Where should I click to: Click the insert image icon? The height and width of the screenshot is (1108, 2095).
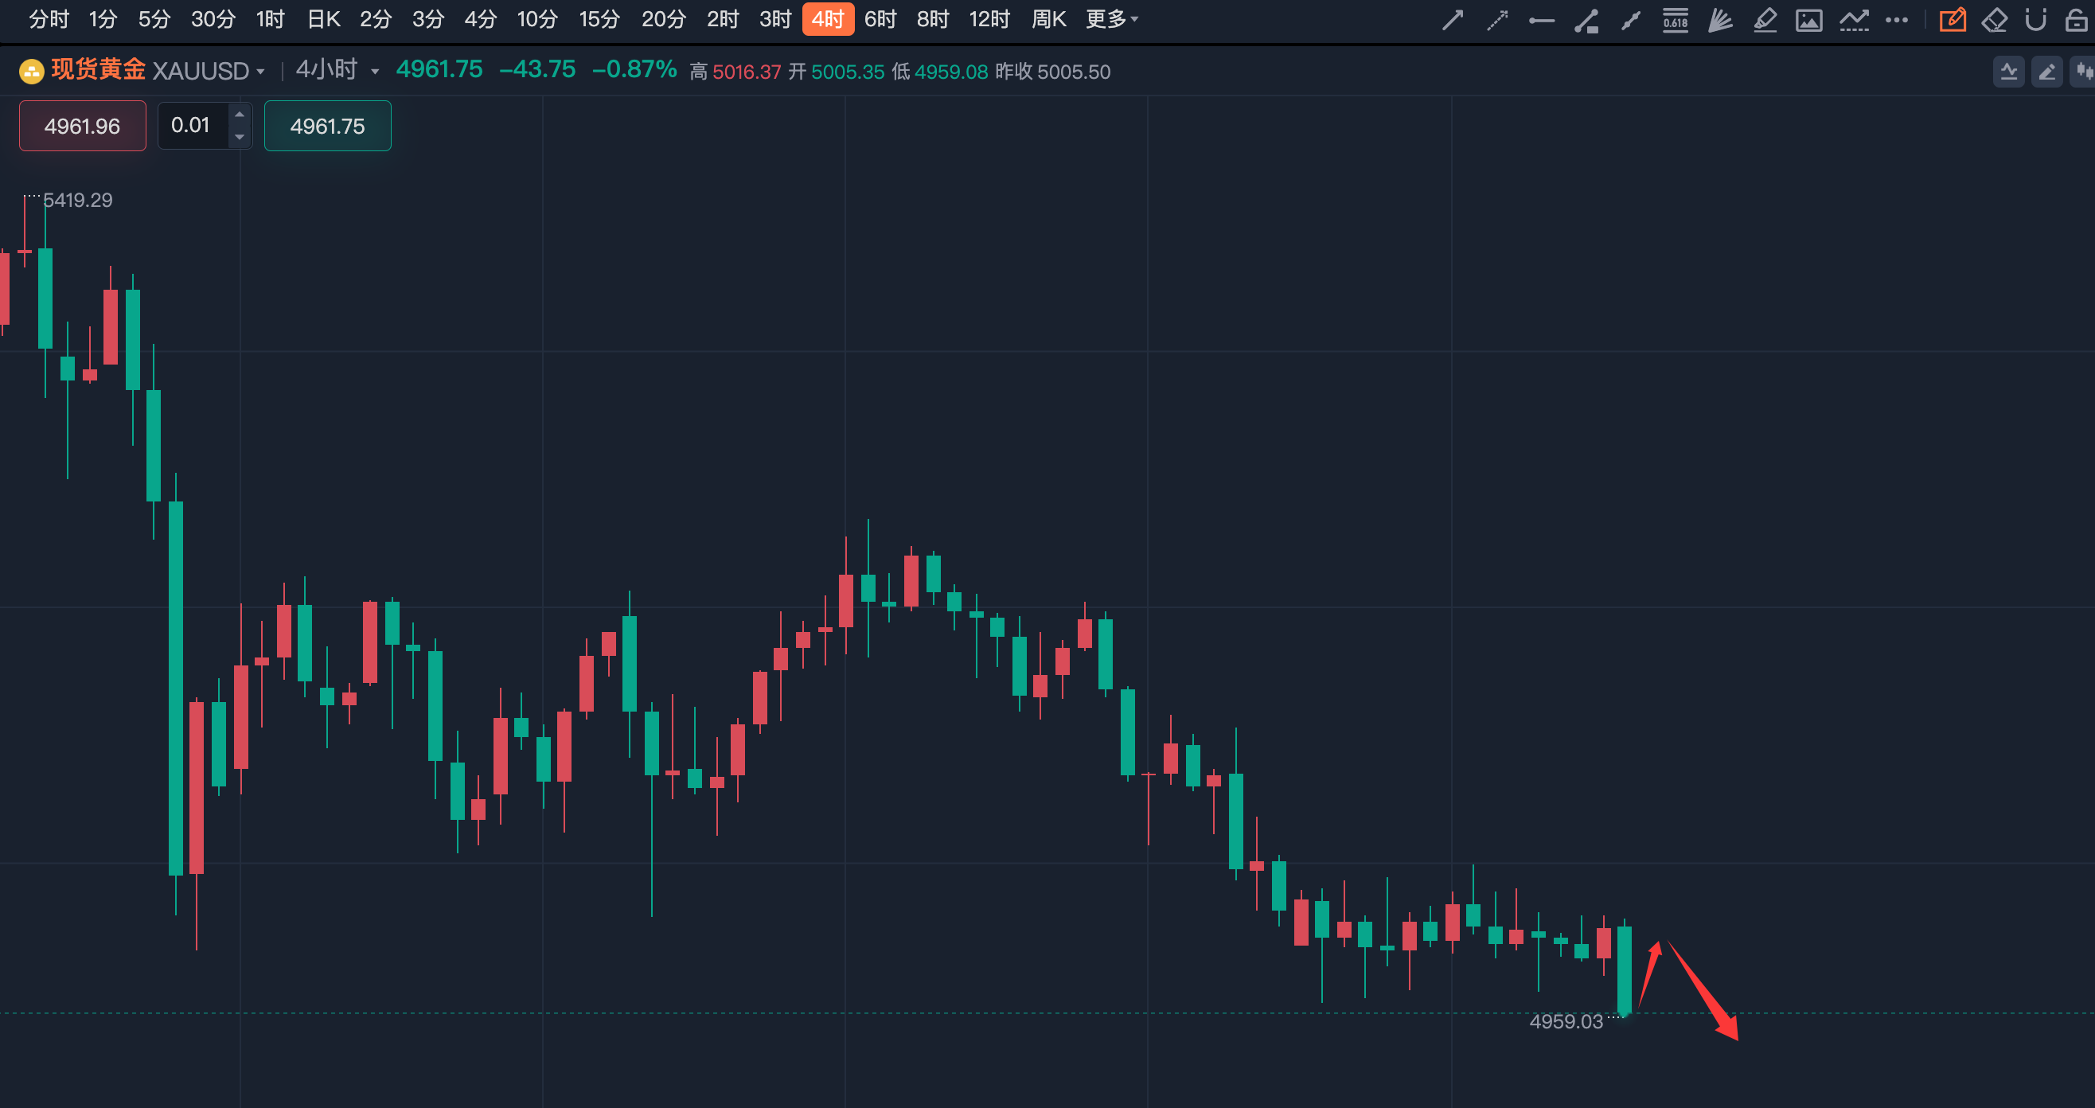click(1808, 20)
